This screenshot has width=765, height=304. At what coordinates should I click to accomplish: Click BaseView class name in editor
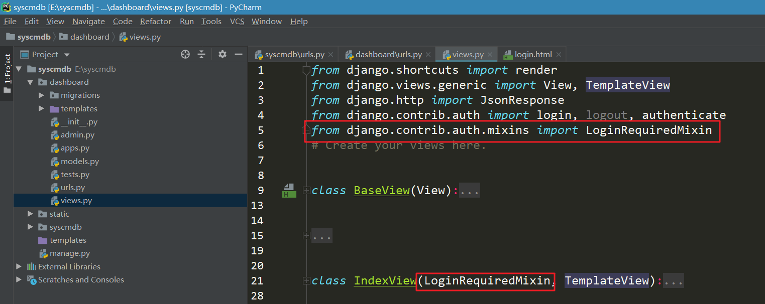[x=382, y=191]
